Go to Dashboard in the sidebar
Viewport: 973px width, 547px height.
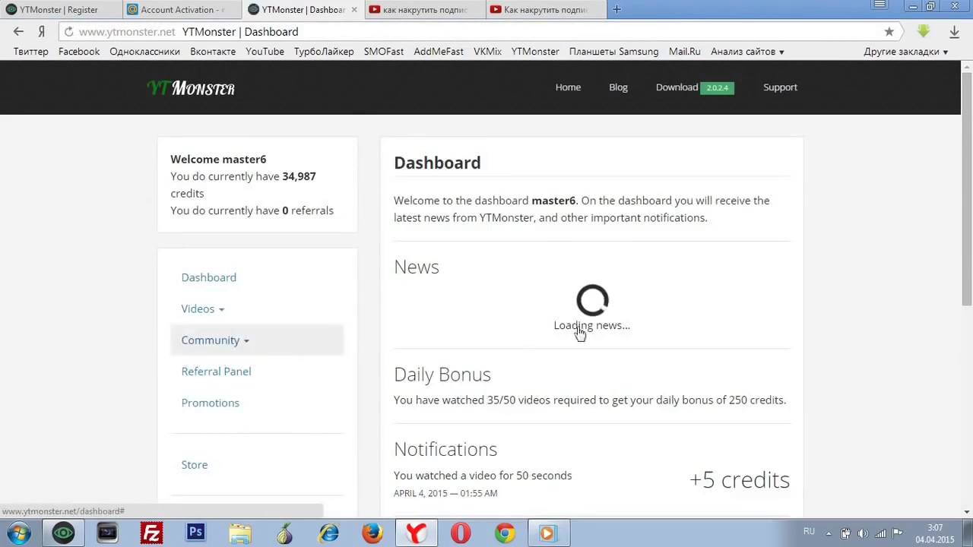[209, 277]
